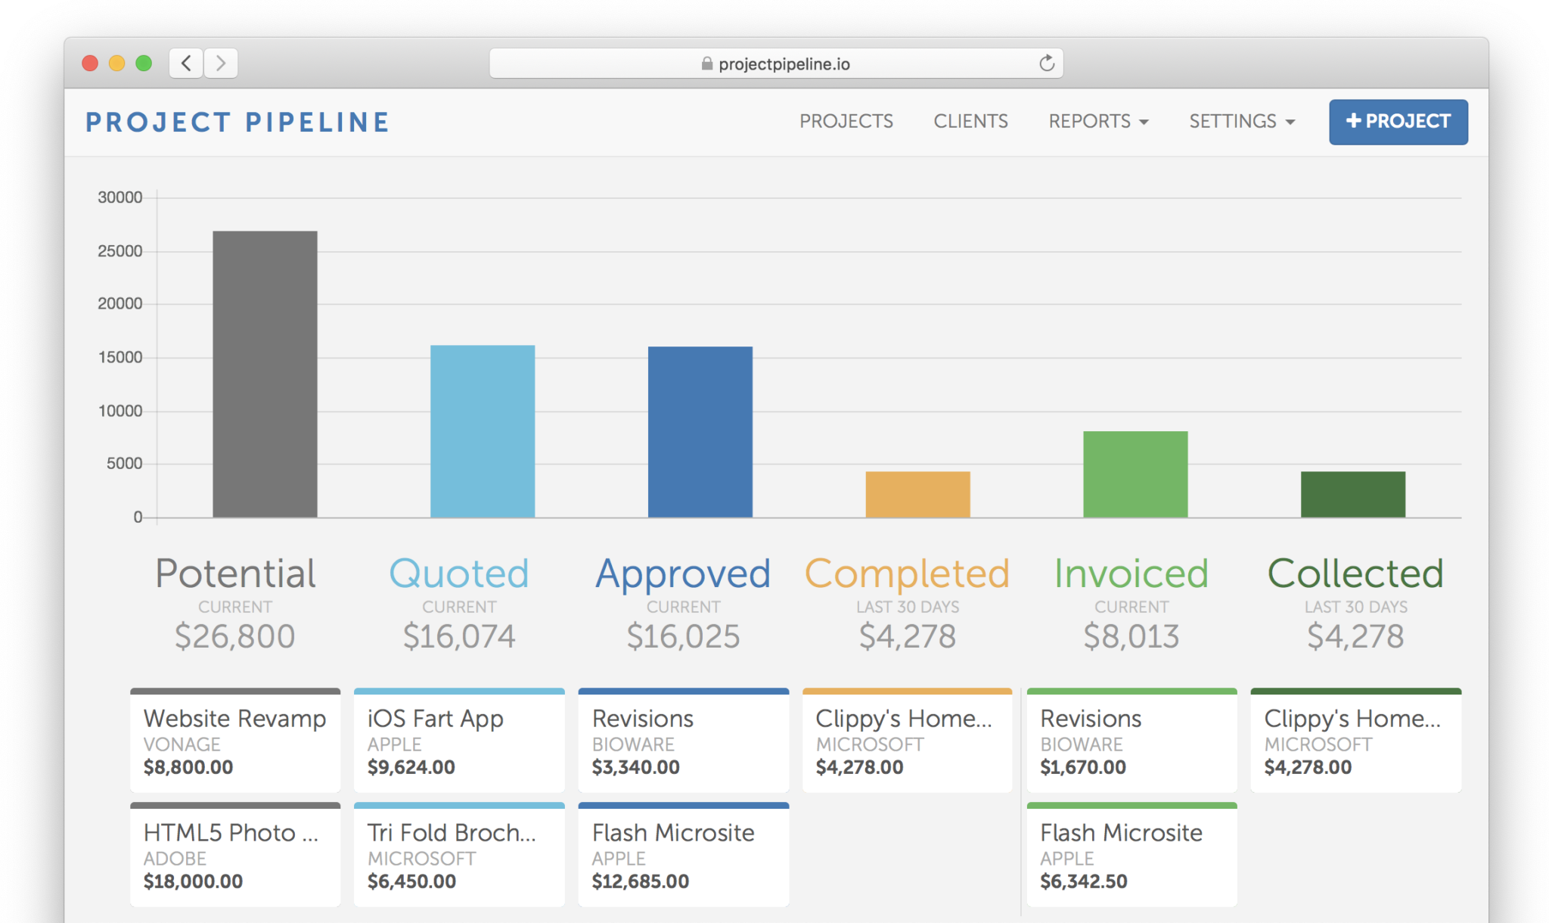Open the Tri Fold Brochure Microsoft card
1549x923 pixels.
459,856
